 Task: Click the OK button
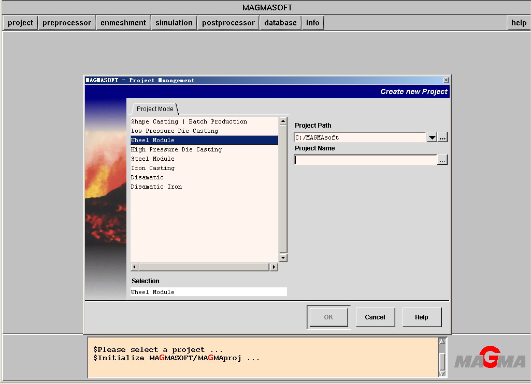click(328, 317)
